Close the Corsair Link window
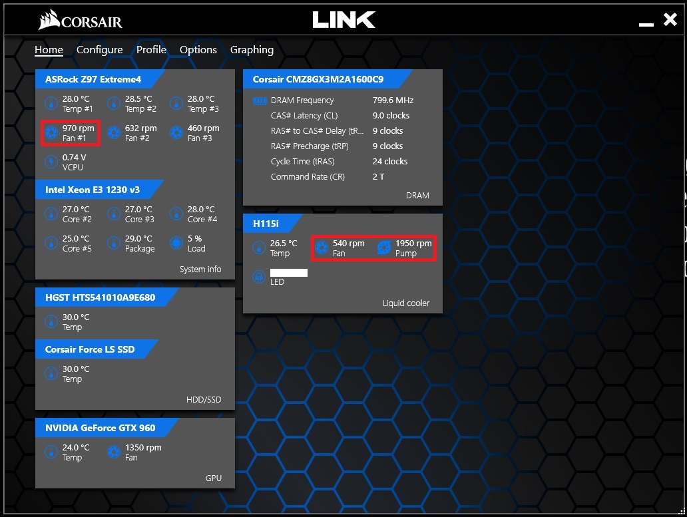Image resolution: width=687 pixels, height=517 pixels. 670,19
